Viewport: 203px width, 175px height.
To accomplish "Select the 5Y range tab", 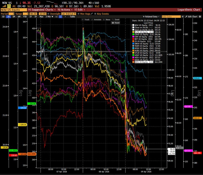I will [x=36, y=16].
